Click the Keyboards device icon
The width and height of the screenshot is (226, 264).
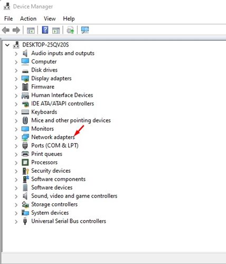[25, 112]
